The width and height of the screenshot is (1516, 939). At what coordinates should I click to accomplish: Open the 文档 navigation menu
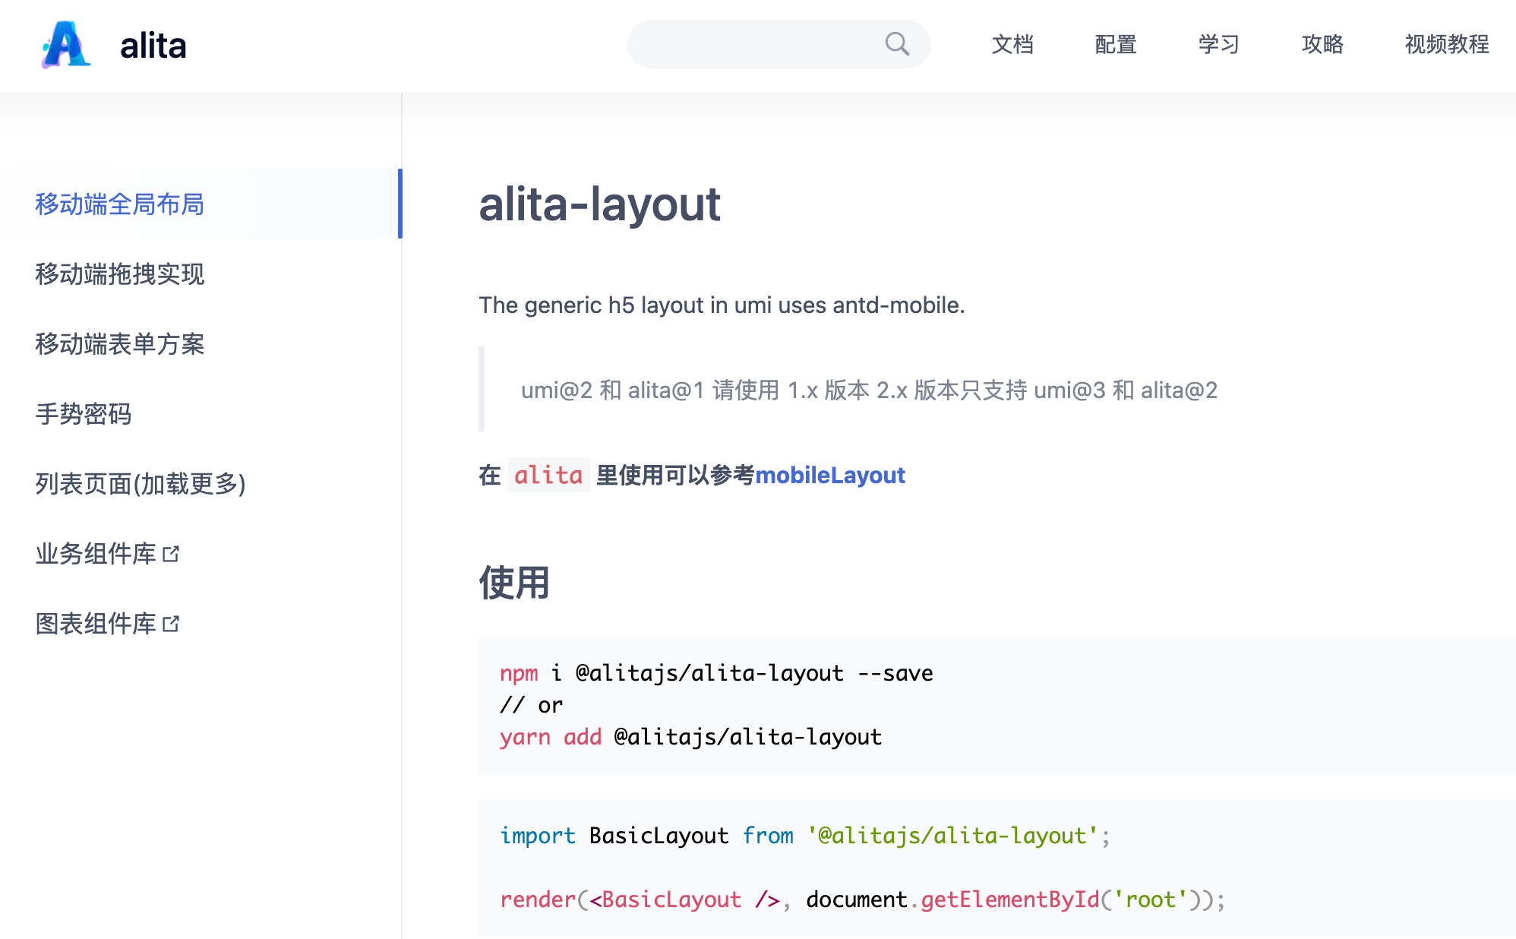click(1012, 44)
